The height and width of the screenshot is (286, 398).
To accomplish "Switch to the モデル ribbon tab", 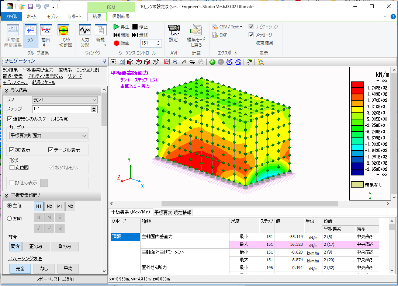I will click(52, 17).
